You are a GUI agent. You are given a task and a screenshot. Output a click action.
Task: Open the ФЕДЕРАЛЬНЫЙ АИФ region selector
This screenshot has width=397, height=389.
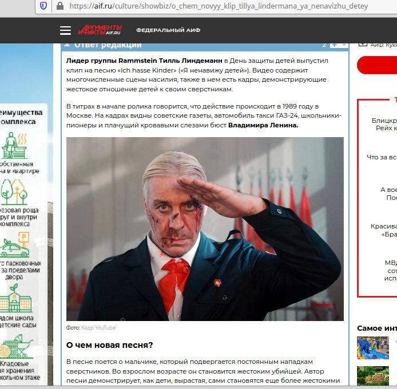pos(168,30)
